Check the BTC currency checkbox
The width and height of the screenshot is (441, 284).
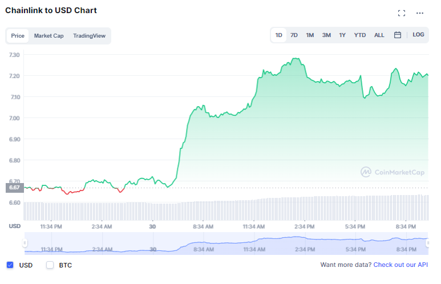point(50,265)
